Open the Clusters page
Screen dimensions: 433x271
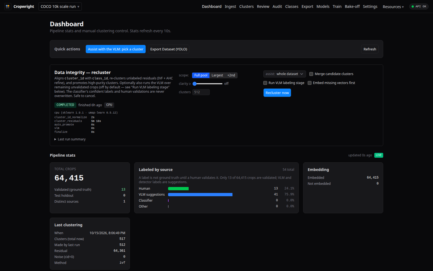click(246, 7)
